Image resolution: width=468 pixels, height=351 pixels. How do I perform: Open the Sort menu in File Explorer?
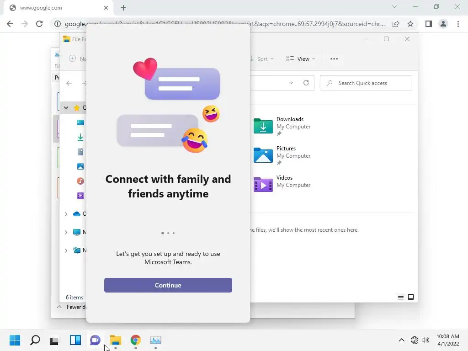point(262,59)
